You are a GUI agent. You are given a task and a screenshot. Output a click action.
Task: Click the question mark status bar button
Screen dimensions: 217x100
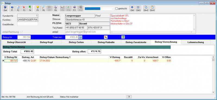129,97
